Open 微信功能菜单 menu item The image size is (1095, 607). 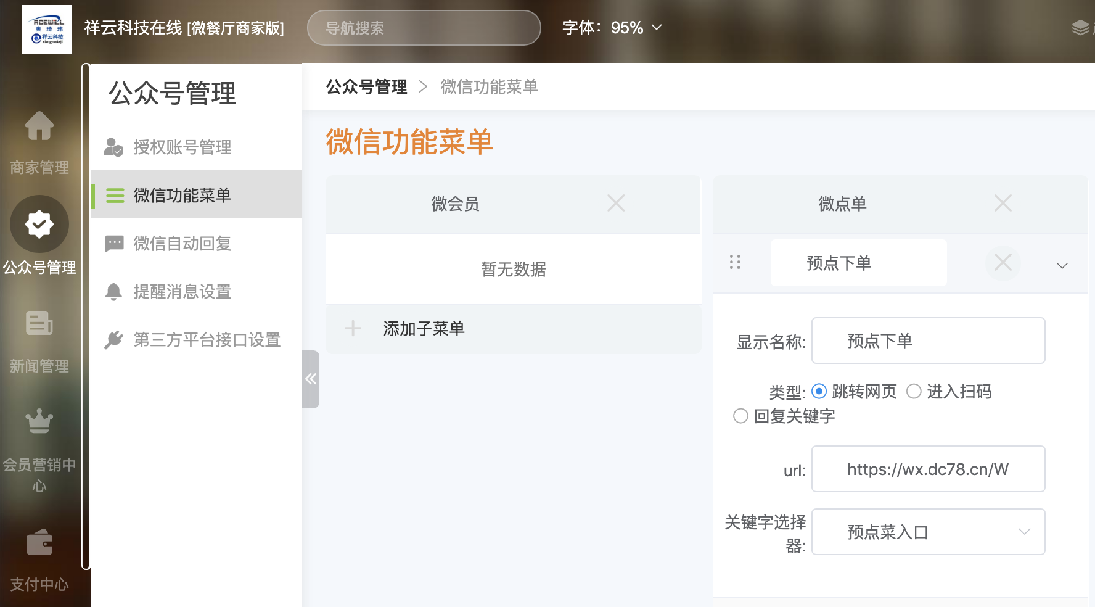coord(197,195)
